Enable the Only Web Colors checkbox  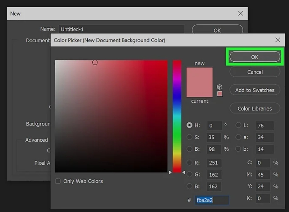58,181
